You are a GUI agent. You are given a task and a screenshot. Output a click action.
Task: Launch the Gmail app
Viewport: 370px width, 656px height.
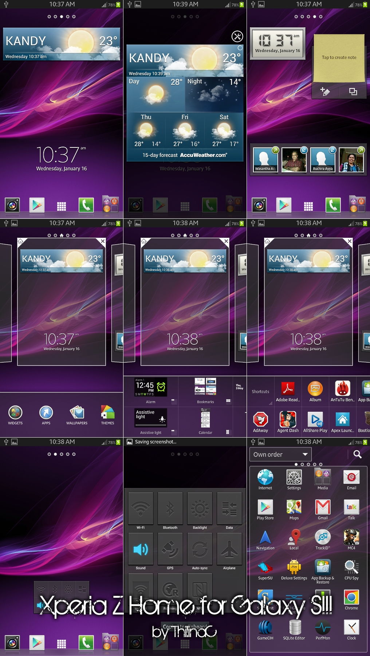tap(323, 509)
